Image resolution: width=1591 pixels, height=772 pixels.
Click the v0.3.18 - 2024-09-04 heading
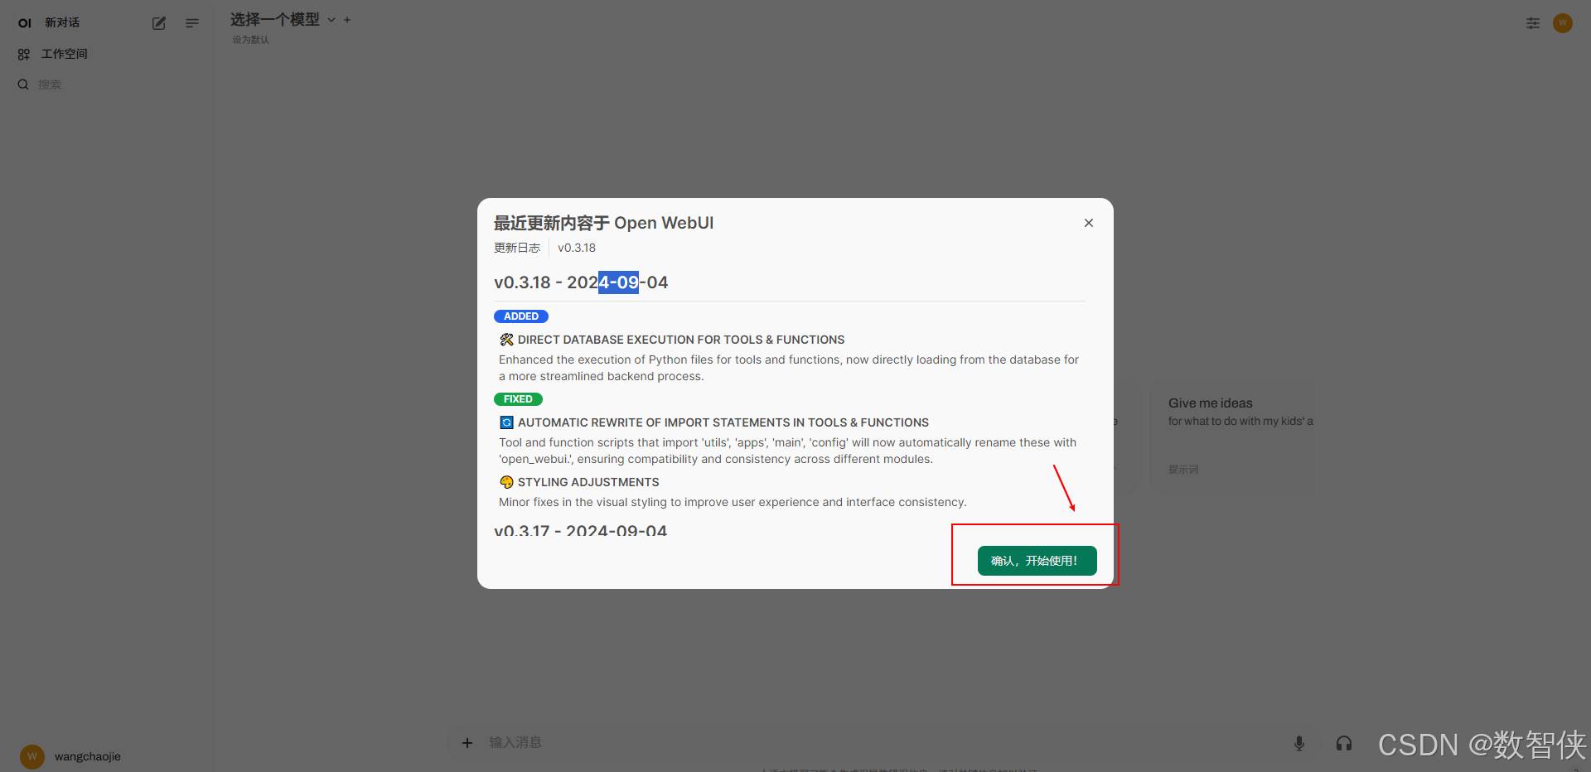point(581,282)
